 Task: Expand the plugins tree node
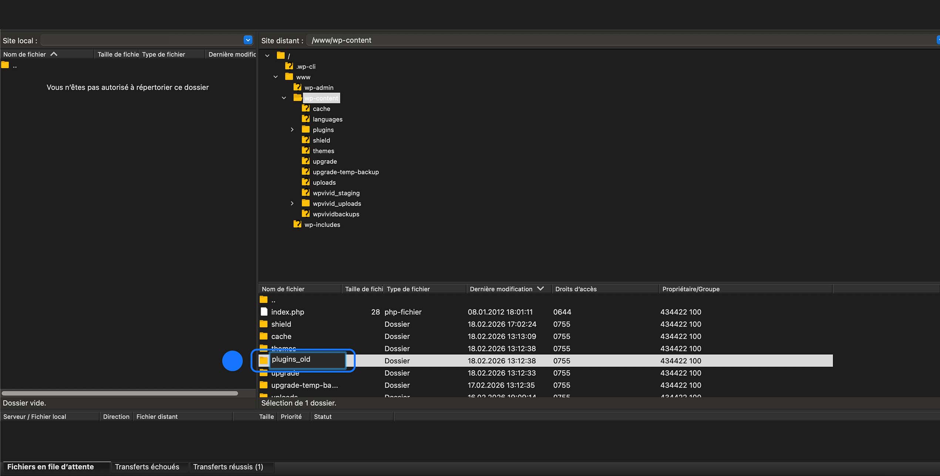coord(292,130)
